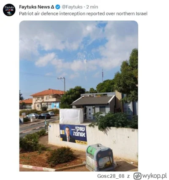
Task: Open the 2 min timestamp
Action: (x=92, y=7)
